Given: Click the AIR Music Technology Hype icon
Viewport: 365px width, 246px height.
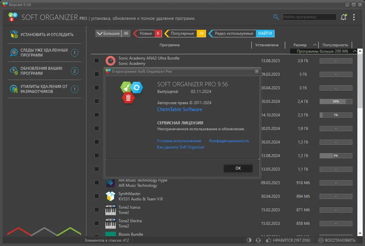Looking at the screenshot, I should [x=111, y=183].
